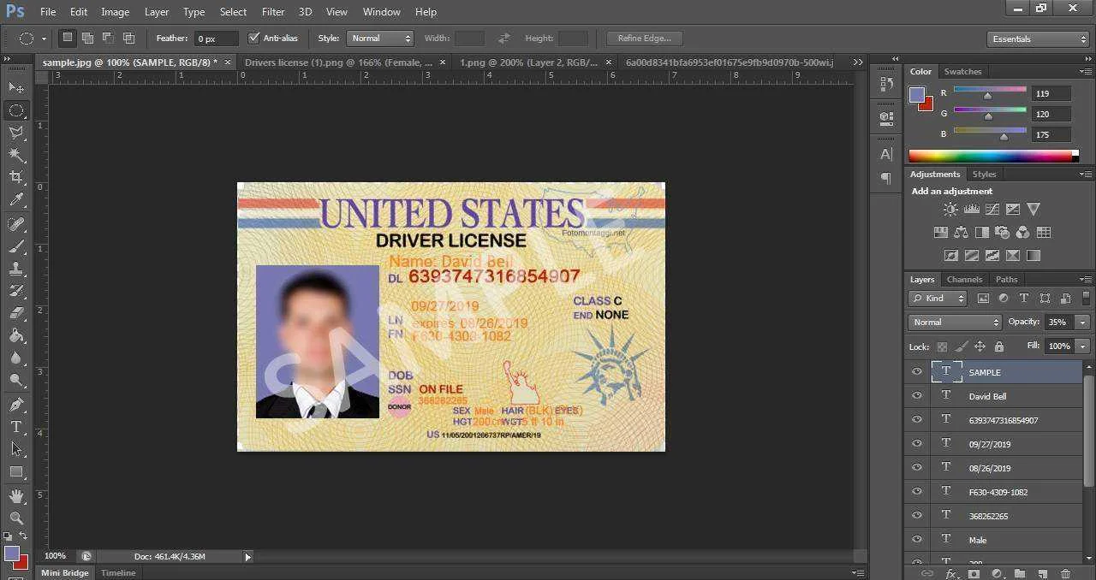Click the color spectrum ramp
The height and width of the screenshot is (580, 1096).
(x=991, y=156)
